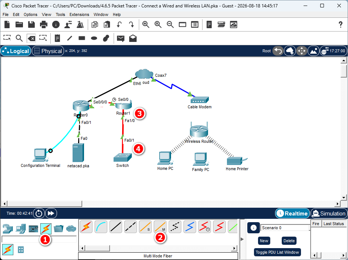Open the Tools menu
Image resolution: width=348 pixels, height=260 pixels.
point(60,14)
